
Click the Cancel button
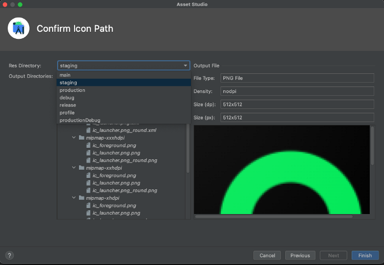tap(267, 256)
